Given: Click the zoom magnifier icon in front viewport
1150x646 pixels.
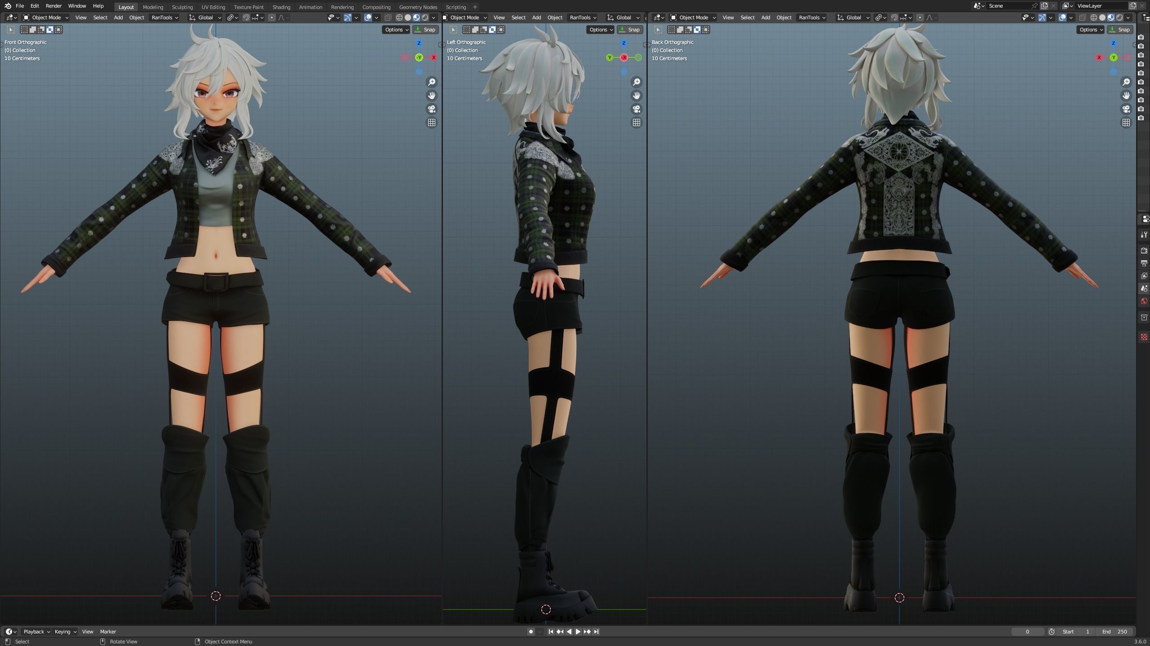Looking at the screenshot, I should tap(432, 82).
